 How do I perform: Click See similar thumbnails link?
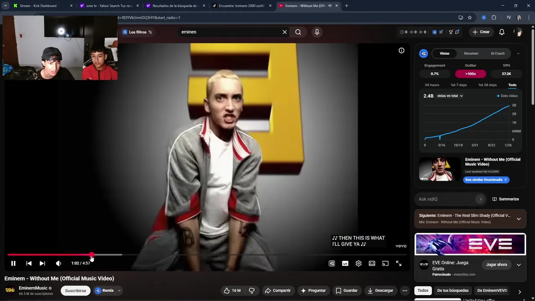[x=486, y=180]
